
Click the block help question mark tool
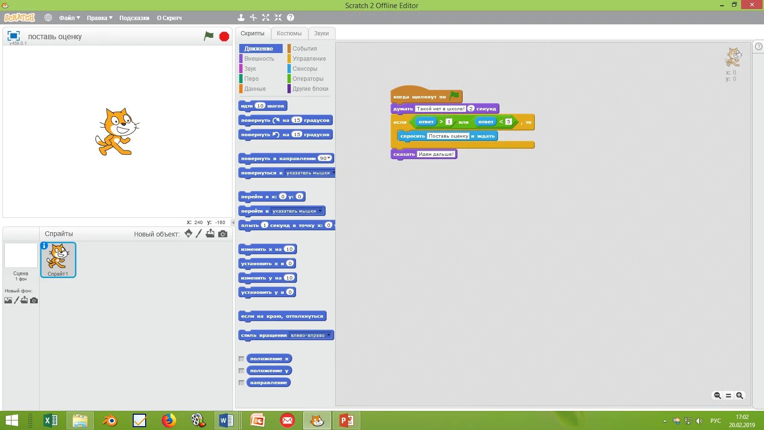(x=290, y=18)
